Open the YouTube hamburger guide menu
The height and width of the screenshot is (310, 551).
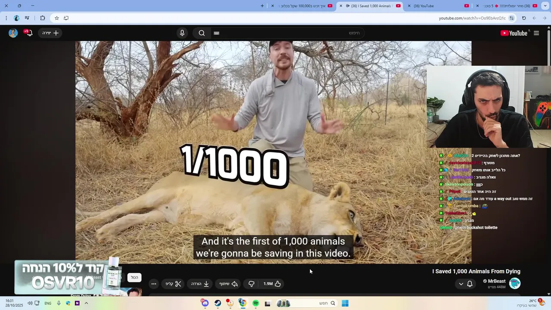(x=536, y=33)
